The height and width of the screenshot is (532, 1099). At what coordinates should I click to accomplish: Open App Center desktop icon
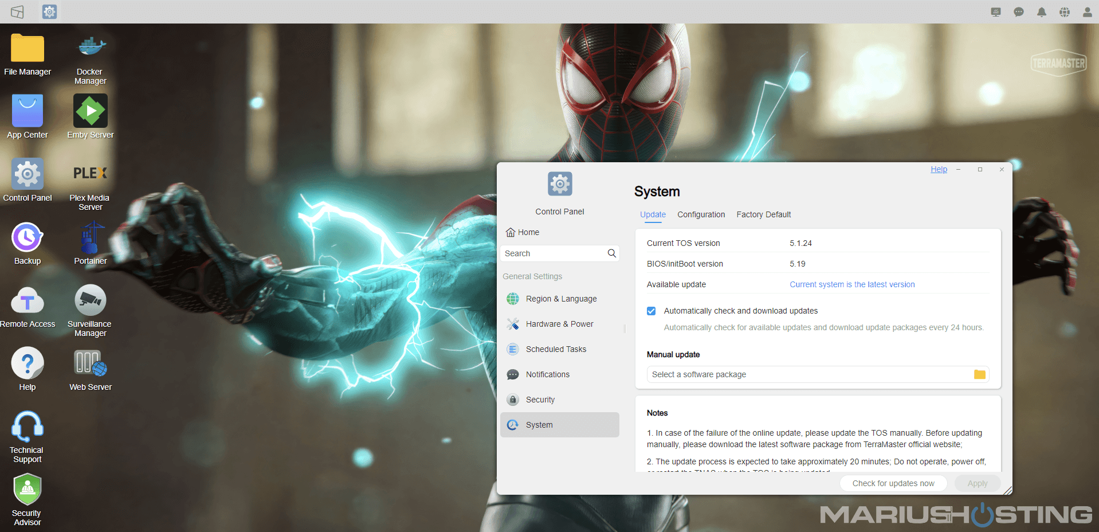(28, 118)
